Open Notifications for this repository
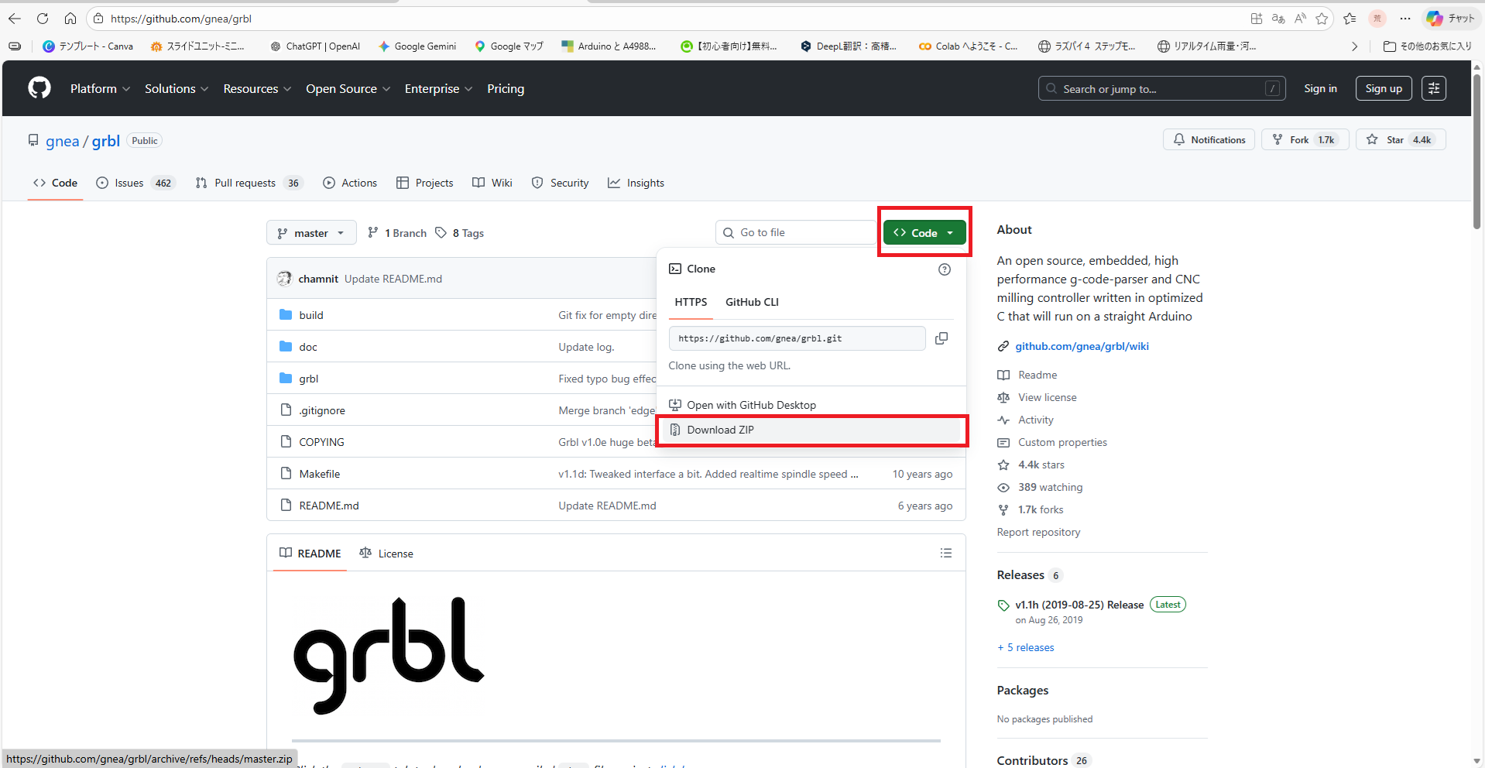Image resolution: width=1485 pixels, height=768 pixels. point(1209,140)
